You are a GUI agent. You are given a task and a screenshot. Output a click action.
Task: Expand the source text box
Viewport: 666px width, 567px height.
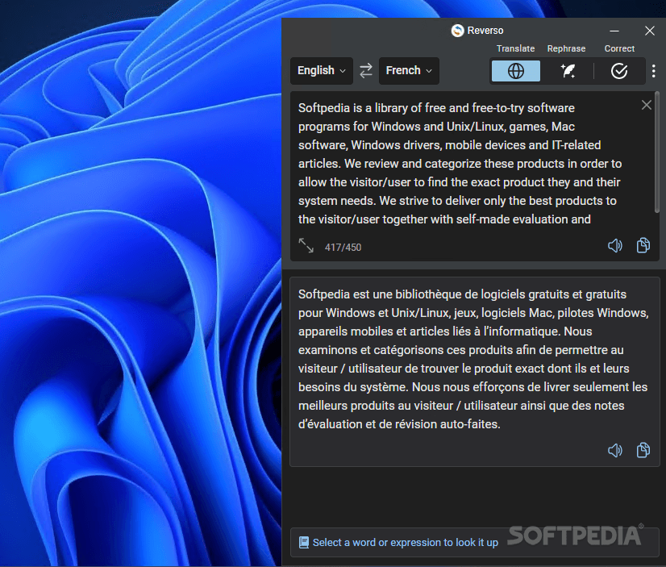306,245
